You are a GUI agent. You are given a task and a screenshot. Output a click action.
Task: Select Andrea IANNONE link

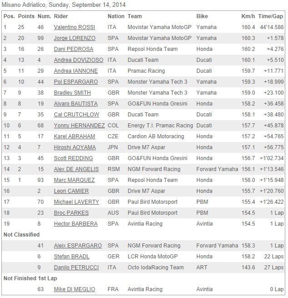76,71
